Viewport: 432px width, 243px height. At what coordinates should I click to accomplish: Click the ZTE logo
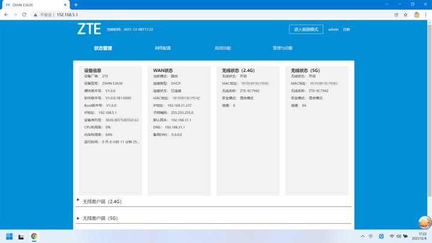pyautogui.click(x=89, y=29)
